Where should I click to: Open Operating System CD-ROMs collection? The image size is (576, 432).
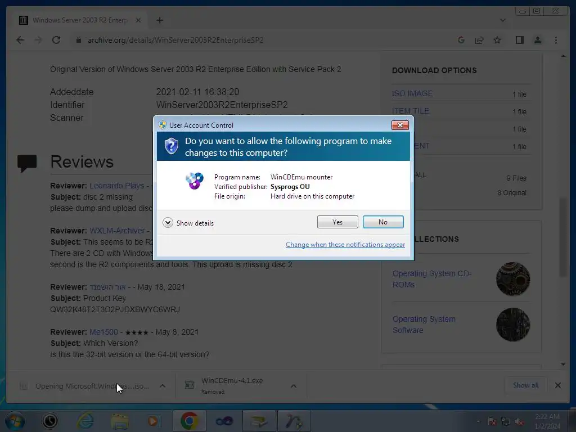tap(432, 279)
